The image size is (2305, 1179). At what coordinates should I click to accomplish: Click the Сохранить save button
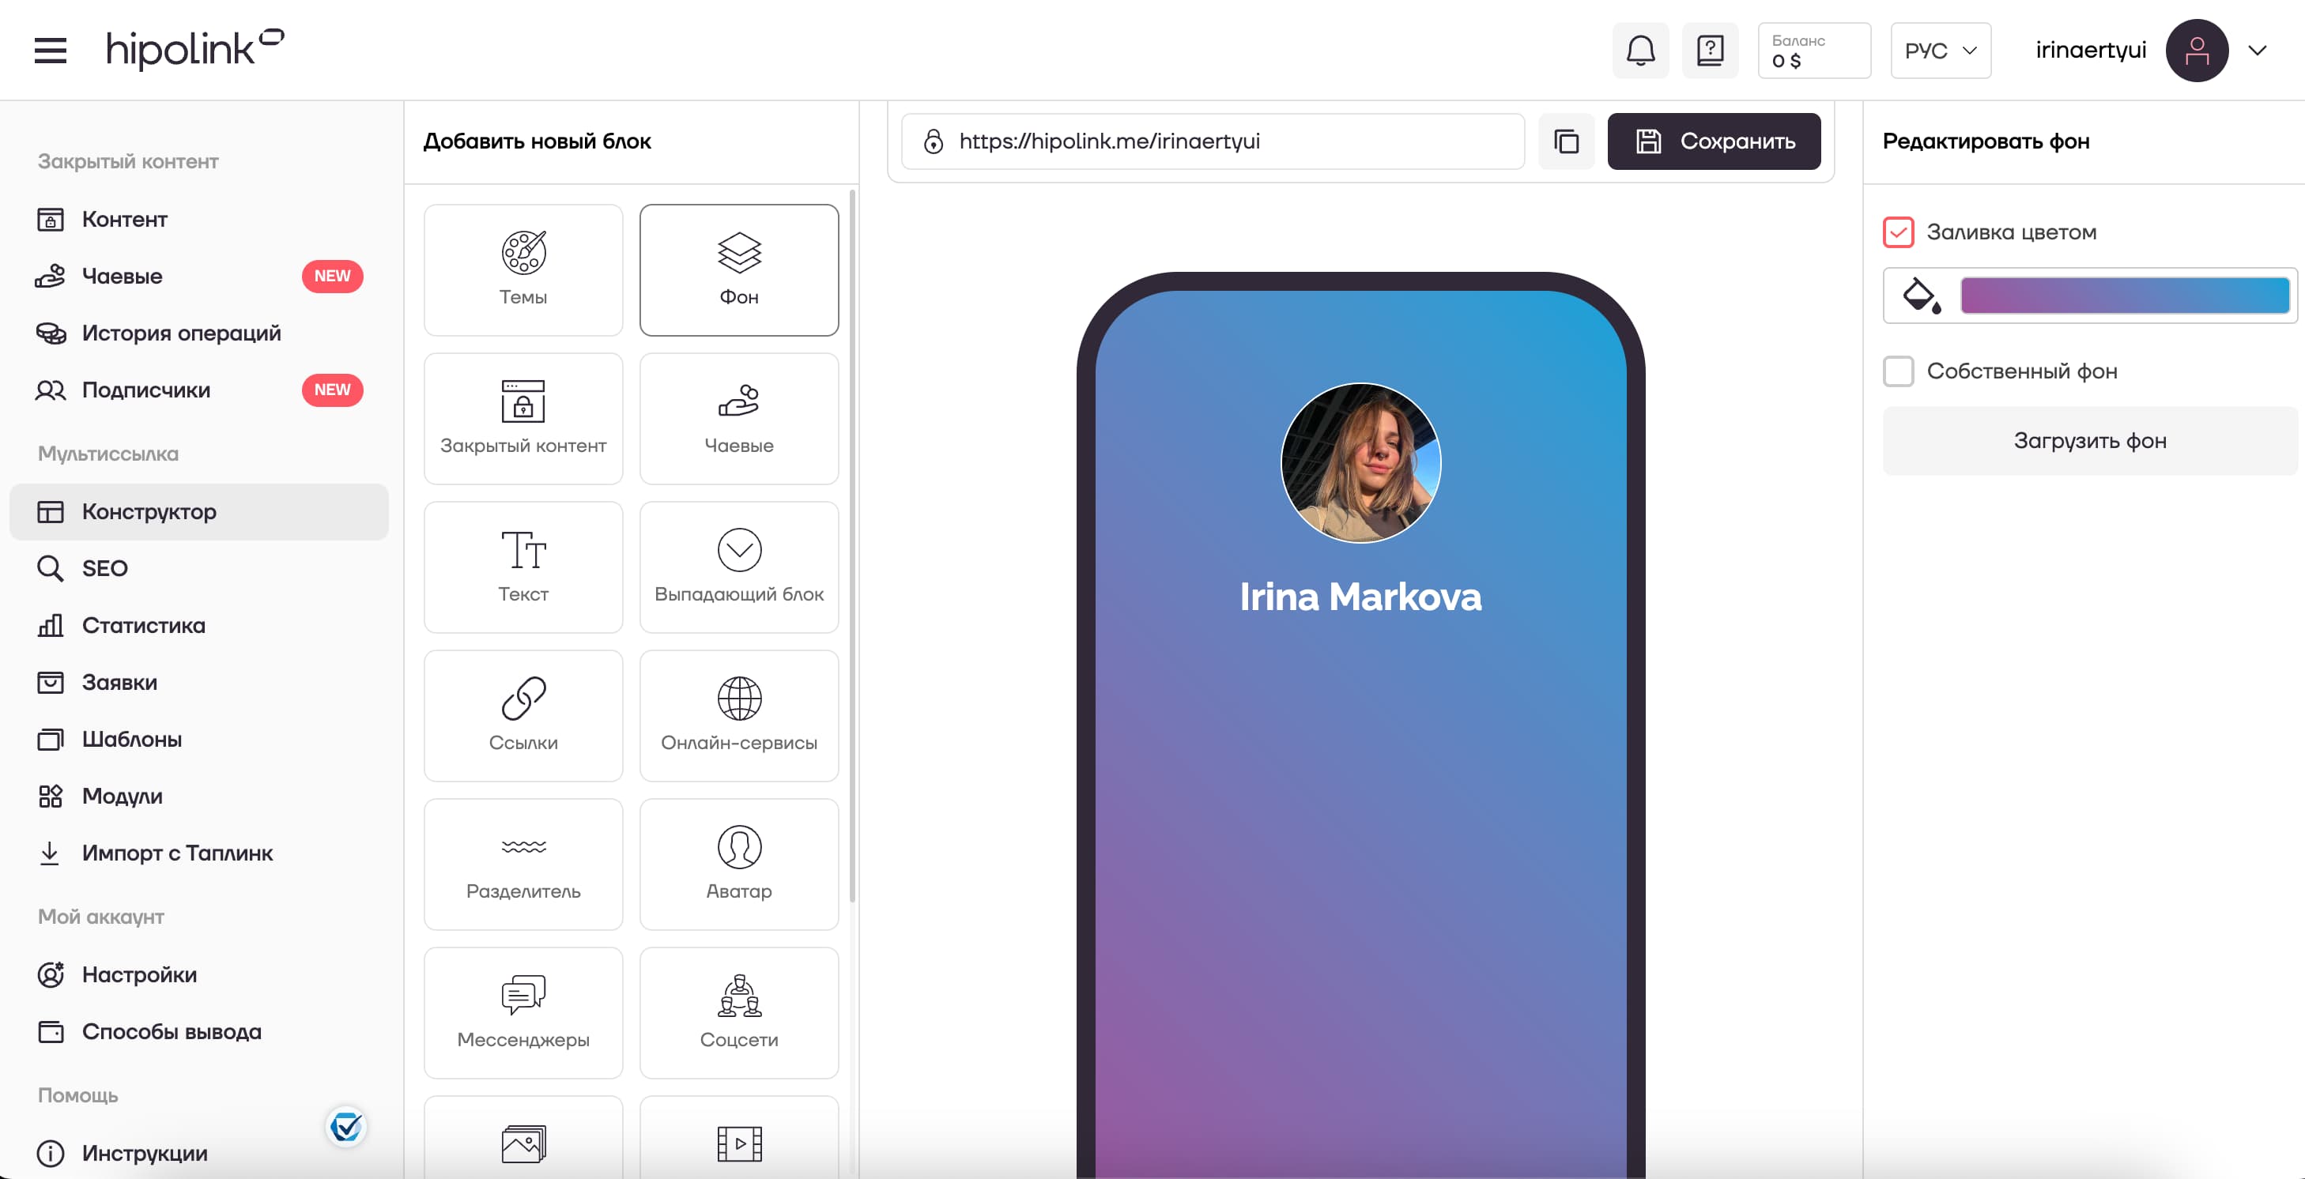click(x=1714, y=141)
